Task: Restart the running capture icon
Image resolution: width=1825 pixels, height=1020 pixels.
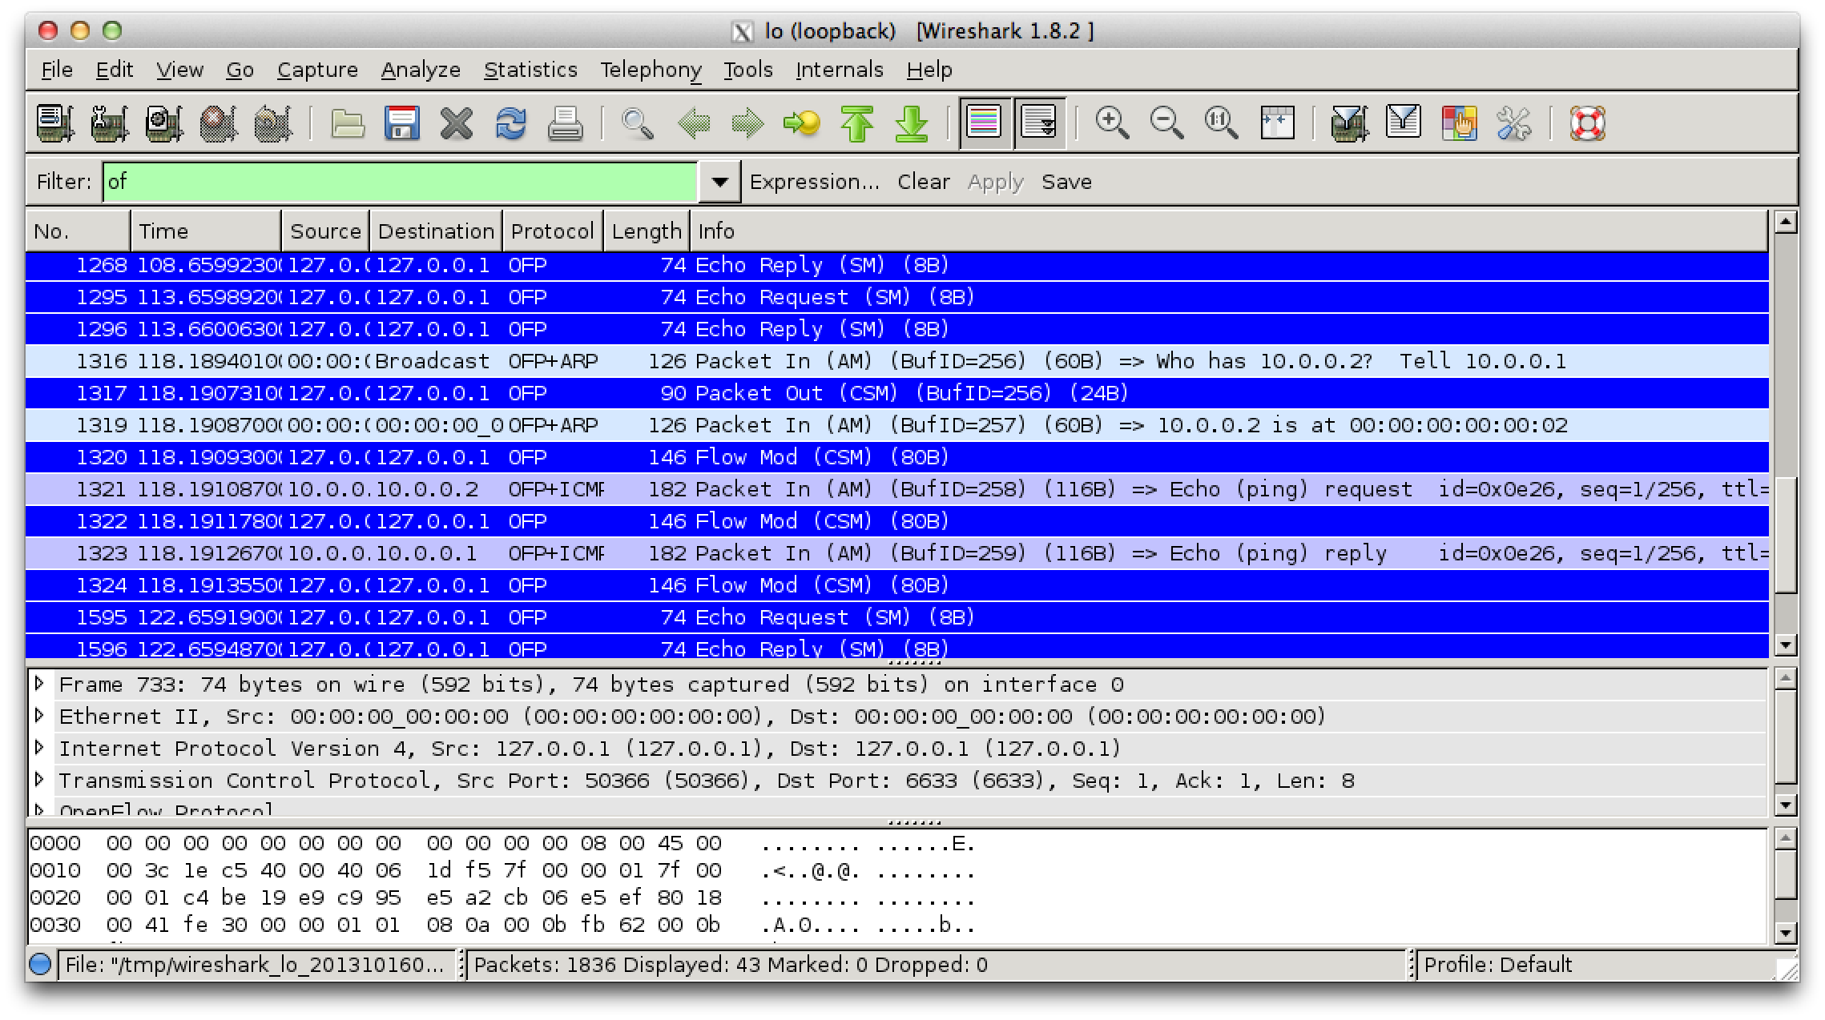Action: coord(273,123)
